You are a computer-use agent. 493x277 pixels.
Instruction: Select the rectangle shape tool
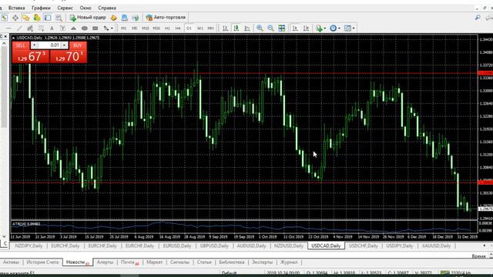[x=96, y=28]
